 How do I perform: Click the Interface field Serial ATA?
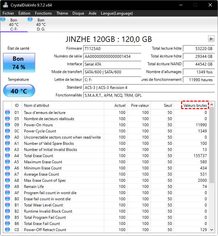[112, 64]
